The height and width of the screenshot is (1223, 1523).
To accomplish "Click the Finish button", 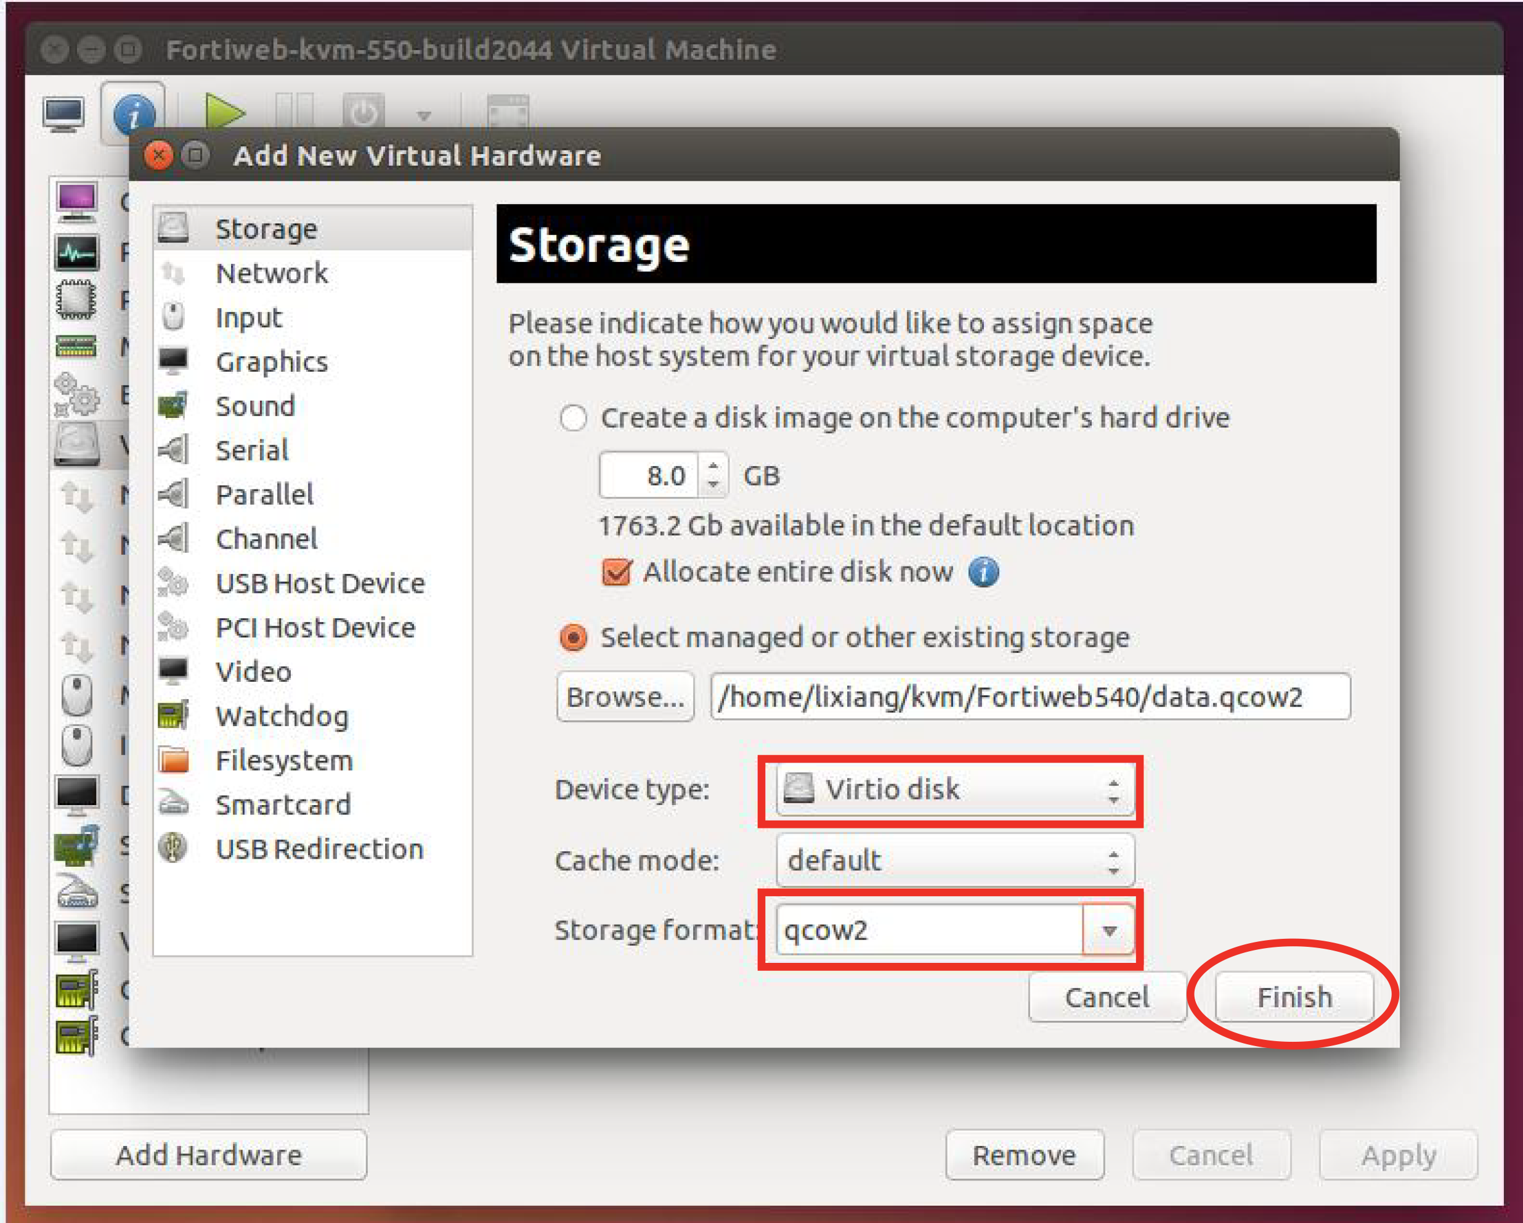I will [1294, 997].
